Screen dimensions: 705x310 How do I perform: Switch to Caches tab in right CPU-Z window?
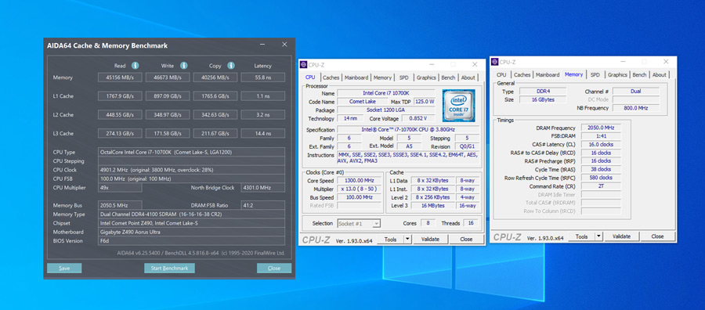522,75
